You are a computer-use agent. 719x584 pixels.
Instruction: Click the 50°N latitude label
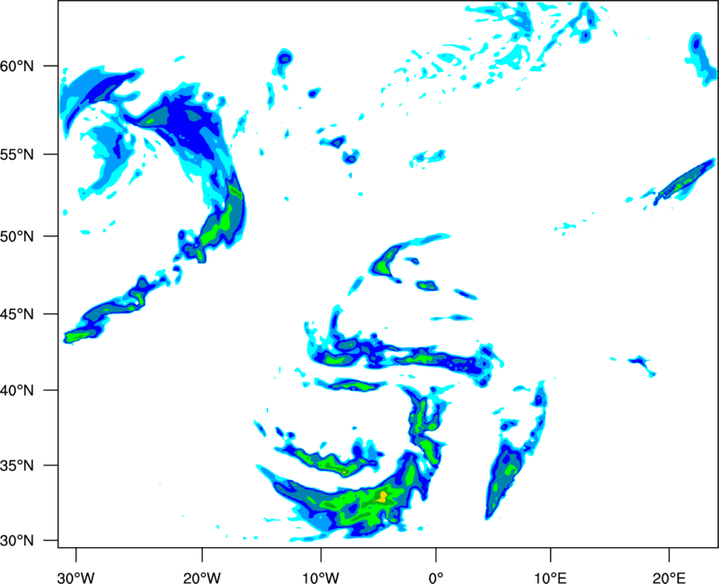17,236
